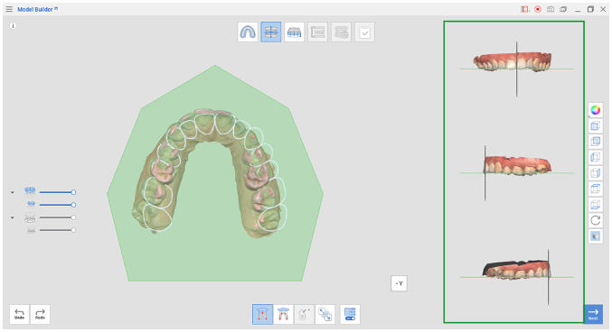Switch to the bottom view cube
The width and height of the screenshot is (612, 332).
pos(595,204)
